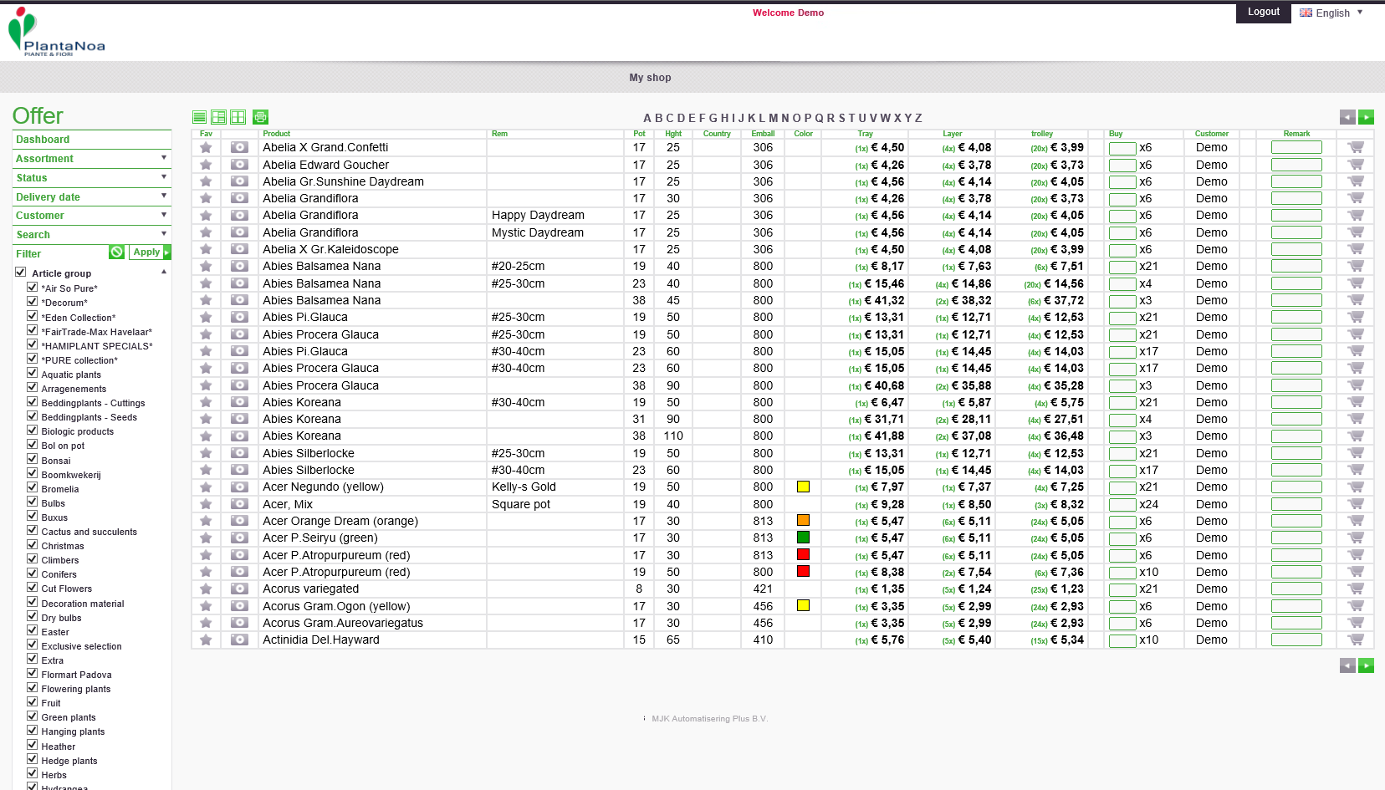Add Acorus Gram.Ogon (yellow) to cart

click(1356, 606)
